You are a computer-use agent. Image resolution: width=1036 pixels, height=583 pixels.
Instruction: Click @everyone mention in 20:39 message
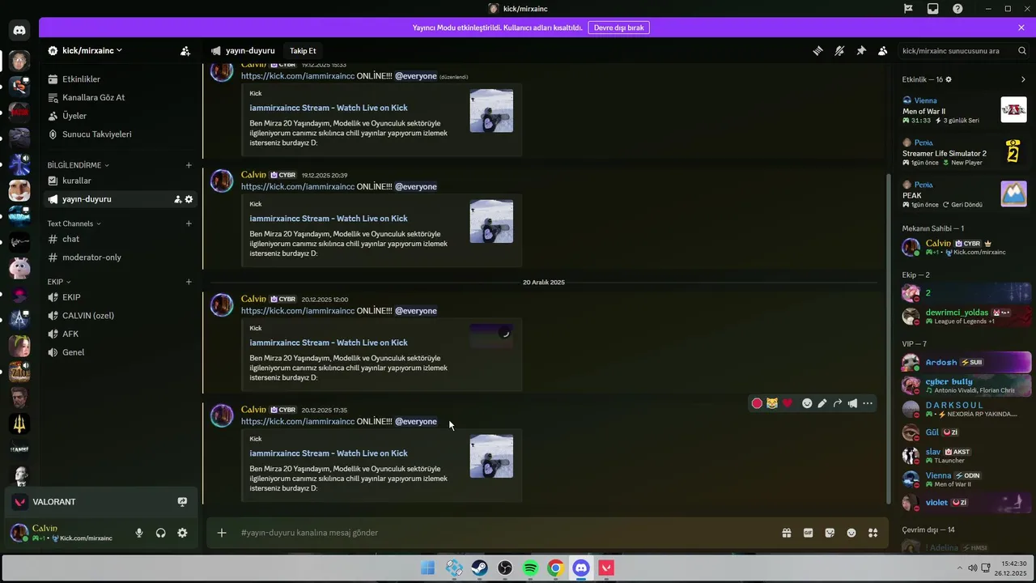pos(416,186)
